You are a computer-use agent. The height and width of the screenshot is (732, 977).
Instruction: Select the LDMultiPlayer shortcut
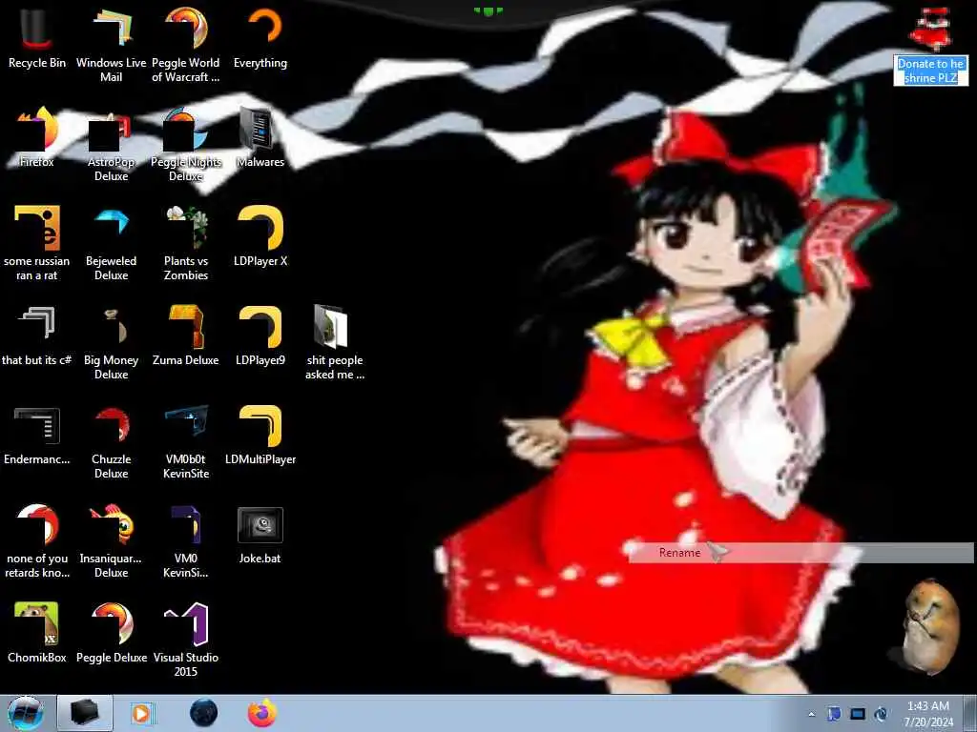point(260,435)
